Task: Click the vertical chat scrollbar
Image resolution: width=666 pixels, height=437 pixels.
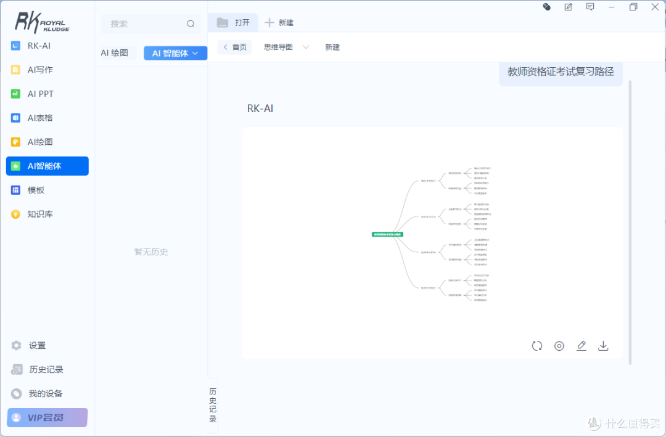Action: [x=630, y=222]
